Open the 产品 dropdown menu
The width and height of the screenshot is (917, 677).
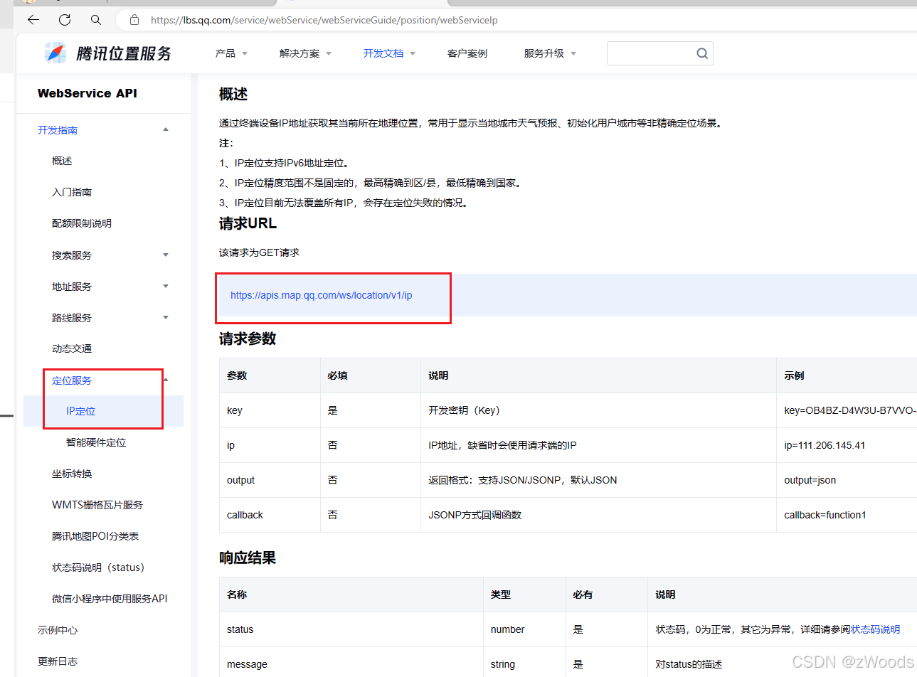click(231, 53)
